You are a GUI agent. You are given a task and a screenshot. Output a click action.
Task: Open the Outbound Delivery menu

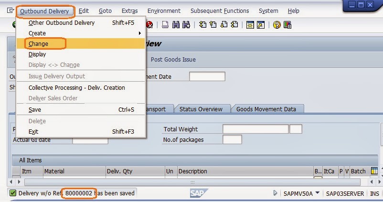[44, 11]
